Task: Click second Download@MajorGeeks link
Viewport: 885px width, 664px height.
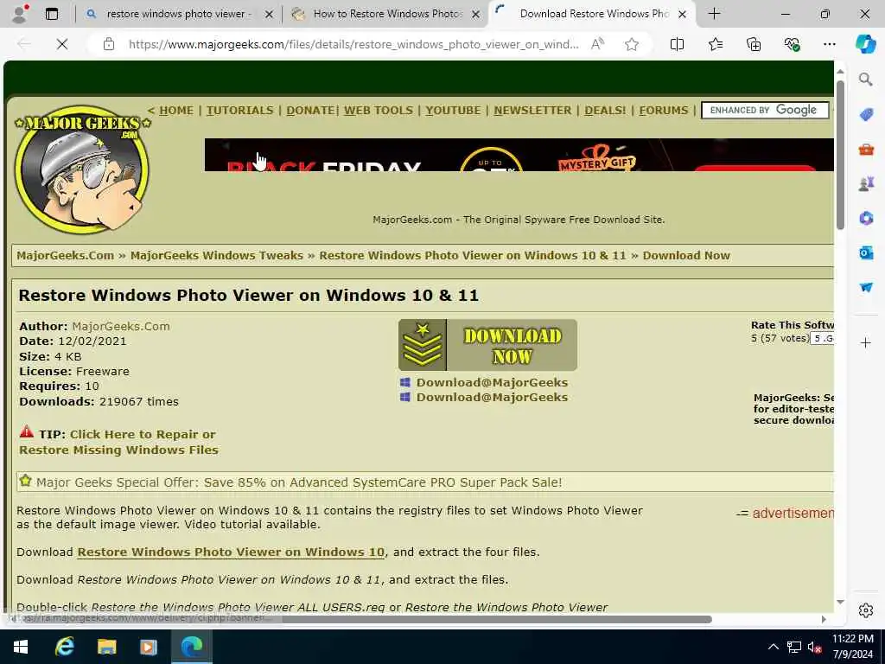Action: pos(492,398)
